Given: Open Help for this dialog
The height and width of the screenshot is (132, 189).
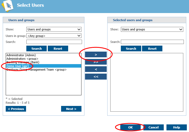Looking at the screenshot, I should pyautogui.click(x=177, y=127).
